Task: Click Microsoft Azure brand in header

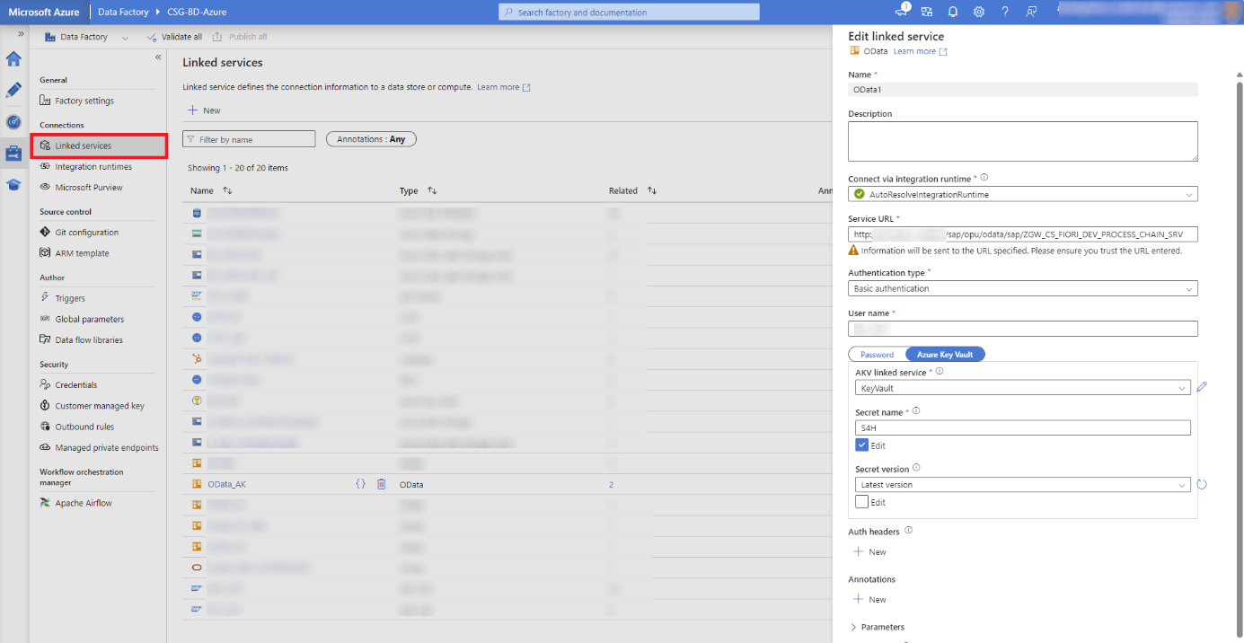Action: pyautogui.click(x=45, y=13)
